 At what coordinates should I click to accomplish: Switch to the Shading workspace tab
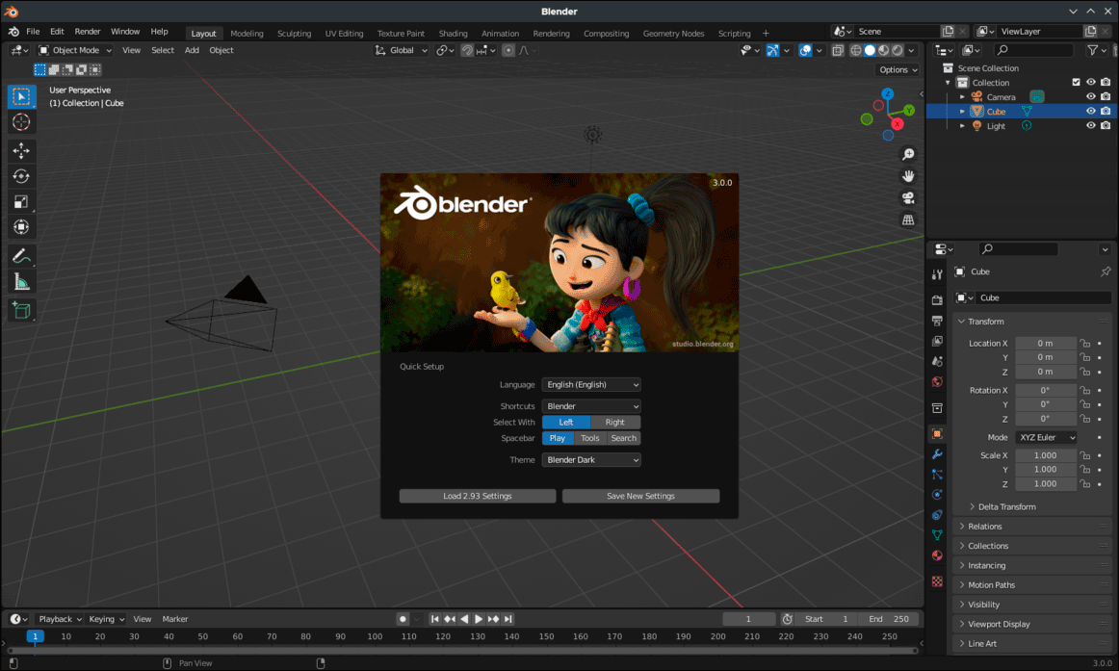point(453,32)
